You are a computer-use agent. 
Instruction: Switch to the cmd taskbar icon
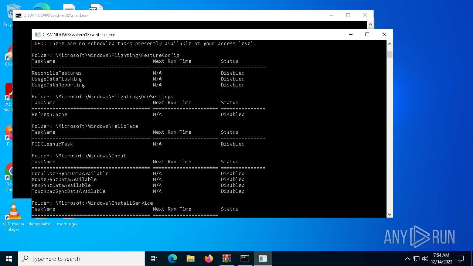[245, 259]
